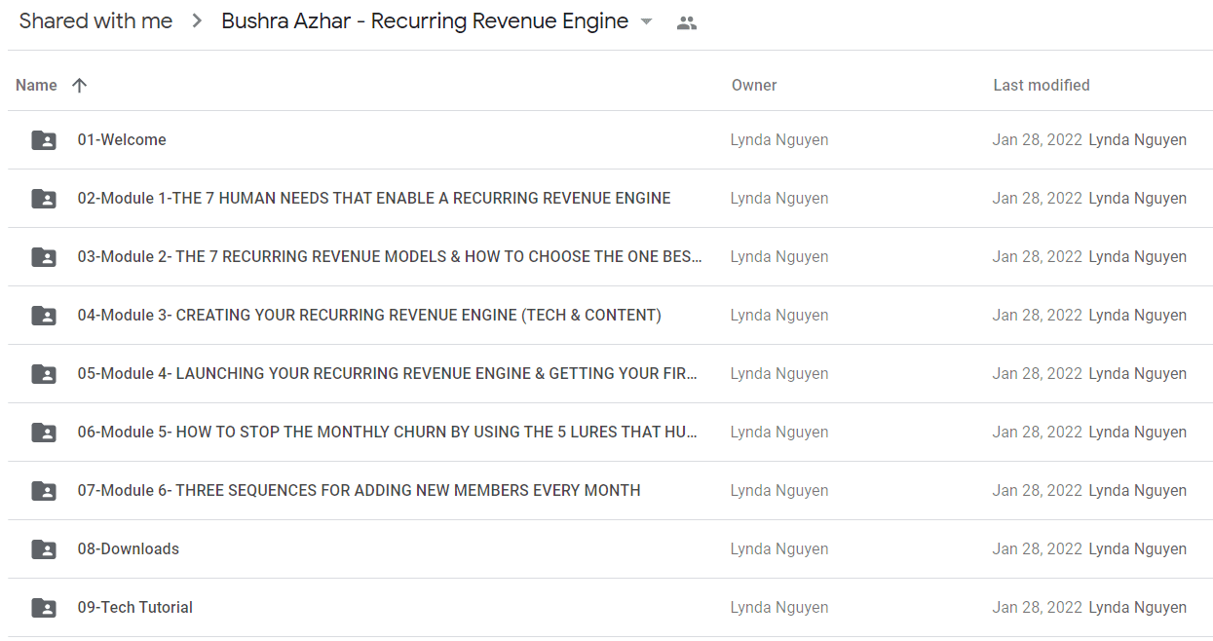
Task: Click the shared folder icon for 03-Module 2
Action: click(x=44, y=257)
